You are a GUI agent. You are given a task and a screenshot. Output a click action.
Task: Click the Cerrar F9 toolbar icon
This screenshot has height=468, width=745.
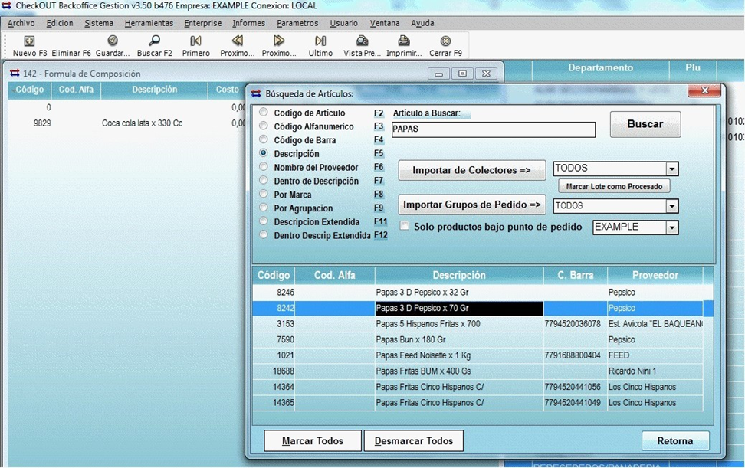coord(445,41)
